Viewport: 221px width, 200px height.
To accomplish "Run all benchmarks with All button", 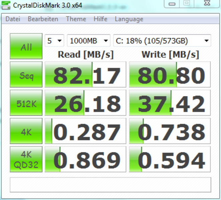I will click(x=26, y=46).
